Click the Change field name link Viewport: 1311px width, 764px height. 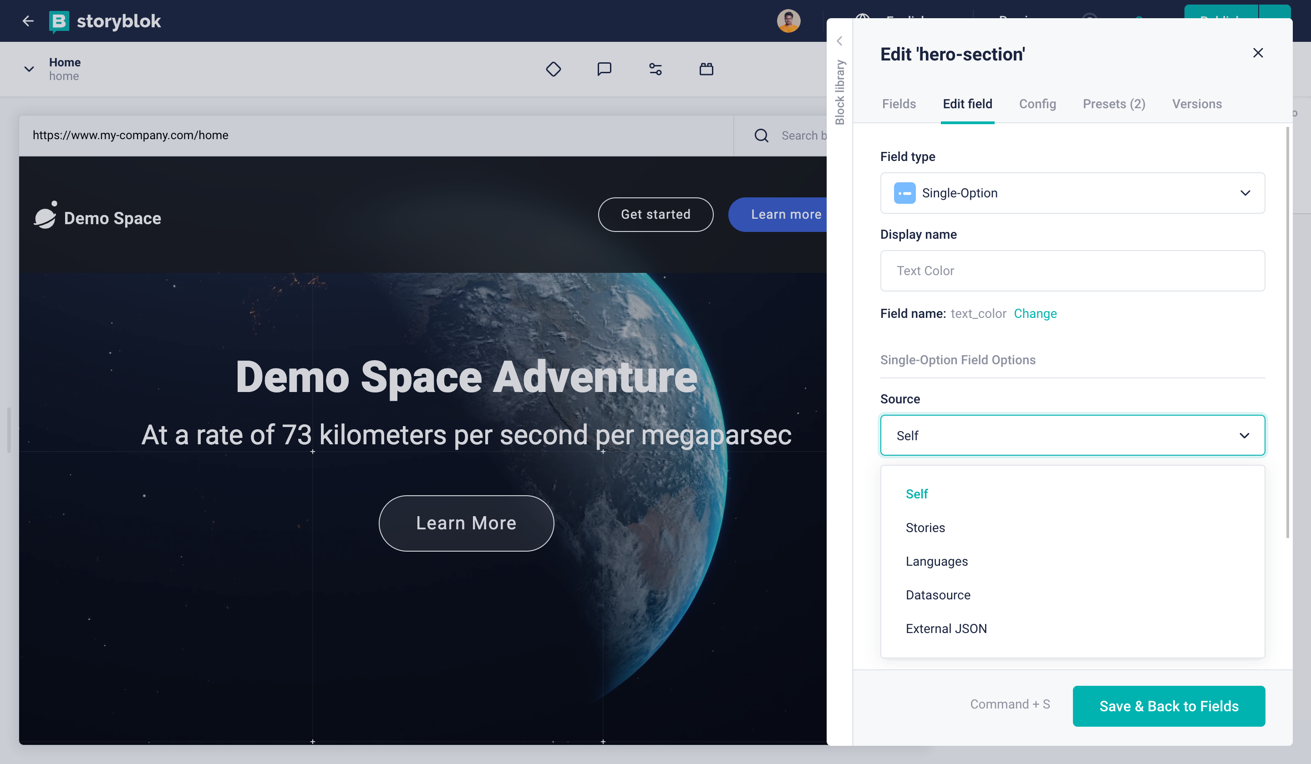pyautogui.click(x=1035, y=313)
